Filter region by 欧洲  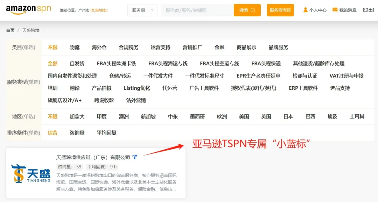(x=222, y=117)
